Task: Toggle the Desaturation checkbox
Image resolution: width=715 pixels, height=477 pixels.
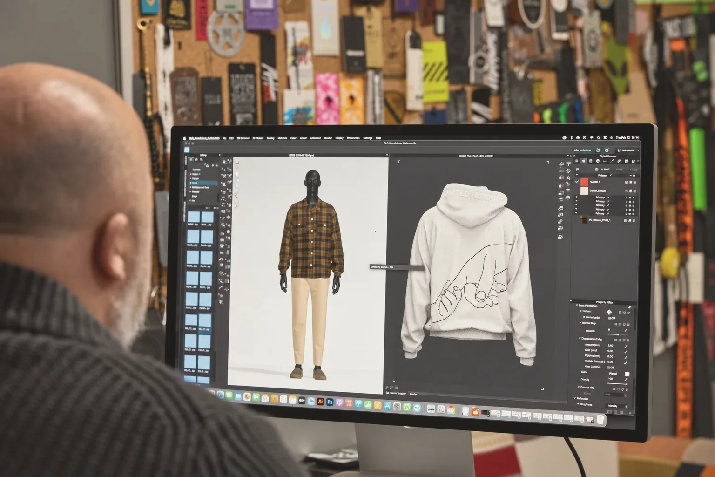Action: pyautogui.click(x=609, y=318)
